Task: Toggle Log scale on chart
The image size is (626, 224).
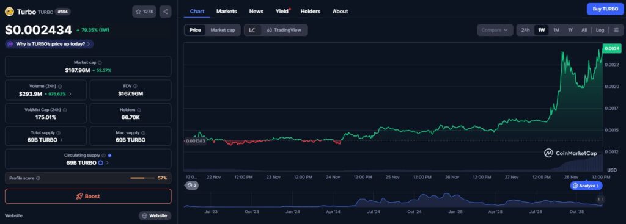Action: (600, 30)
